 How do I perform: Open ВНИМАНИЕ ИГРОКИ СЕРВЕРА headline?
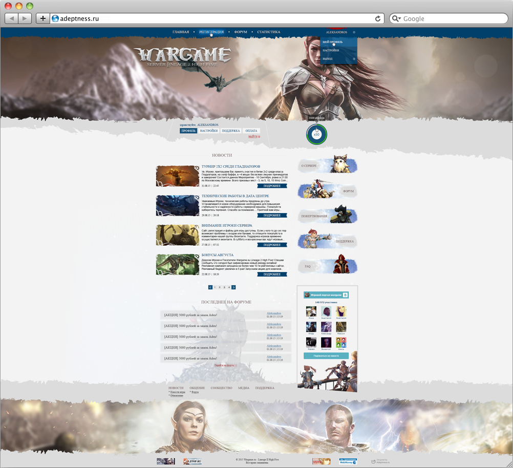tap(227, 225)
